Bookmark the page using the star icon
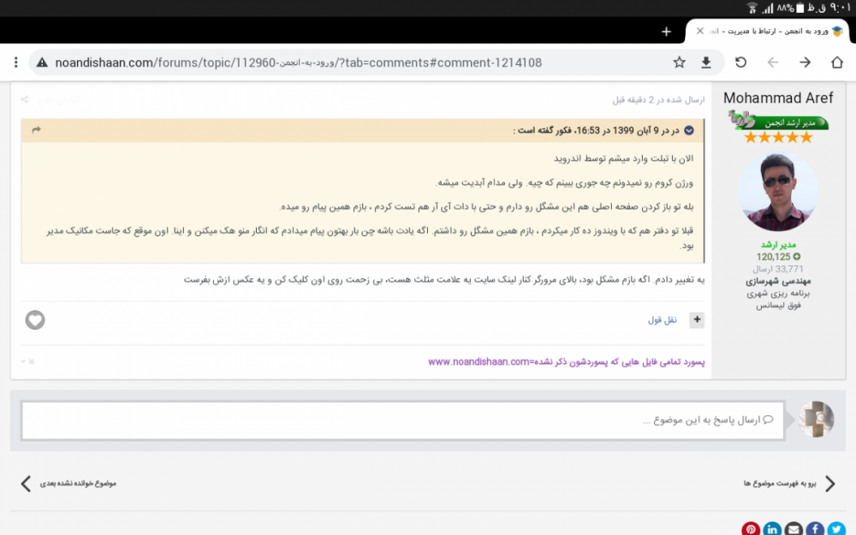 [679, 62]
